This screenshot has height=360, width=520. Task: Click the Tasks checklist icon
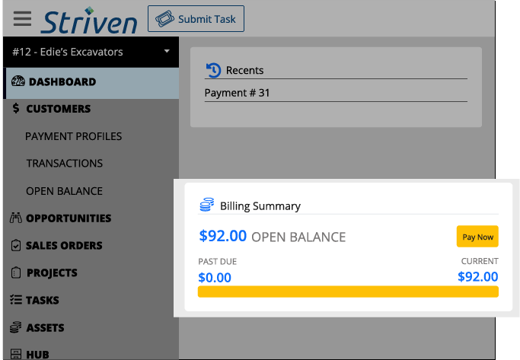pos(15,300)
